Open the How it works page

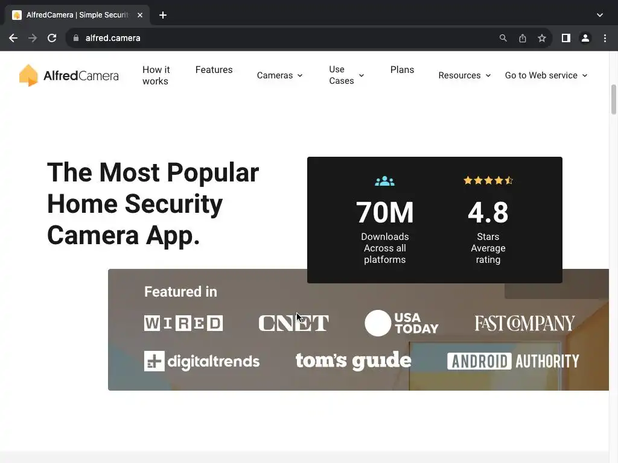[156, 75]
